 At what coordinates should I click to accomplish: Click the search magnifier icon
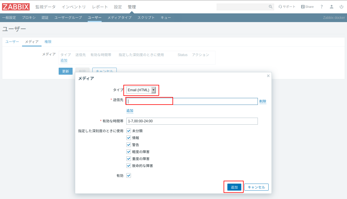pyautogui.click(x=270, y=7)
